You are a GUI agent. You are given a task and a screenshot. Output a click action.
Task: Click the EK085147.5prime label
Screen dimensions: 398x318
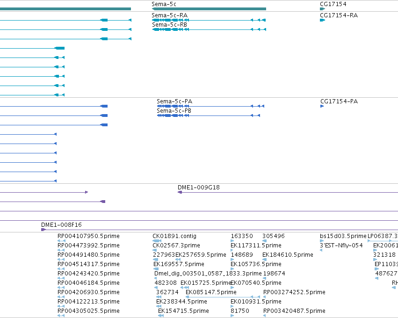click(x=211, y=292)
